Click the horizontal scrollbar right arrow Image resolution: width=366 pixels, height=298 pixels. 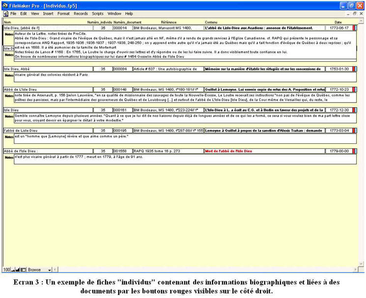(356, 270)
